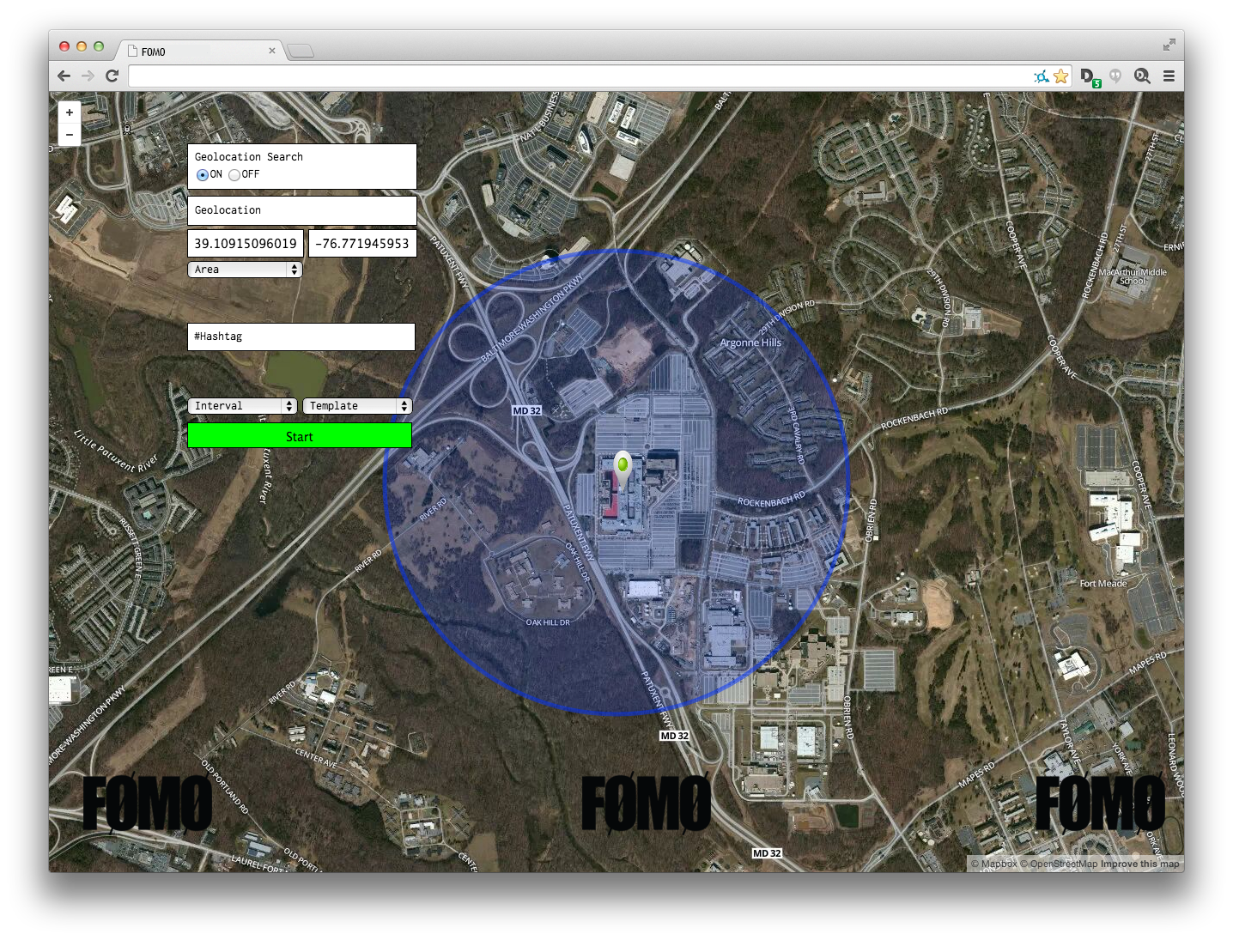Click the Geolocation text field
The width and height of the screenshot is (1233, 940).
302,210
